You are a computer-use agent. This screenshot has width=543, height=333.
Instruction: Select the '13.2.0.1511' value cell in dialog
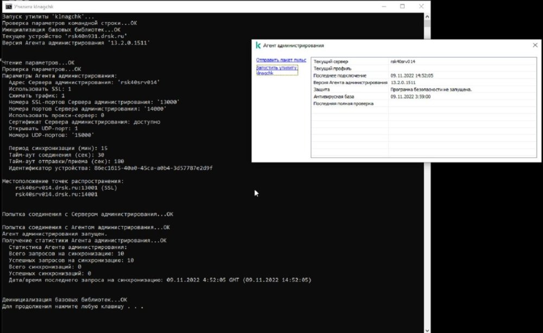pyautogui.click(x=462, y=83)
